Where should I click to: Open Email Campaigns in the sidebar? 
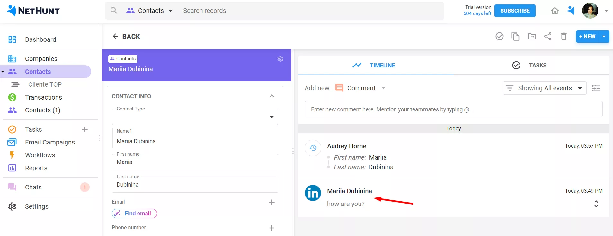tap(50, 142)
